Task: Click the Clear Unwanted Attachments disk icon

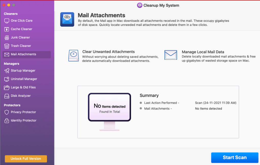Action: pyautogui.click(x=73, y=56)
